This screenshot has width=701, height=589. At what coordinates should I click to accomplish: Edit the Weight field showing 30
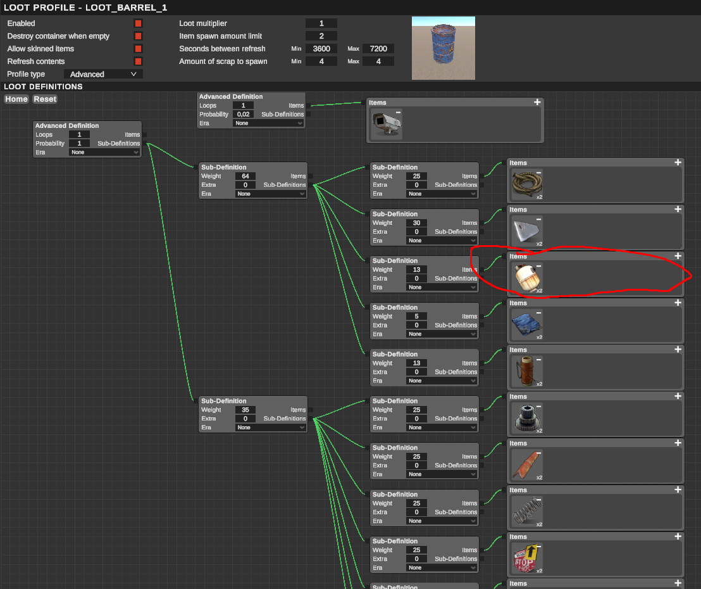click(x=417, y=223)
